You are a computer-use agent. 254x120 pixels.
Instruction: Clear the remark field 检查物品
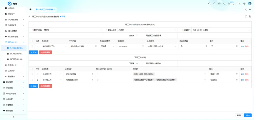[x=237, y=80]
